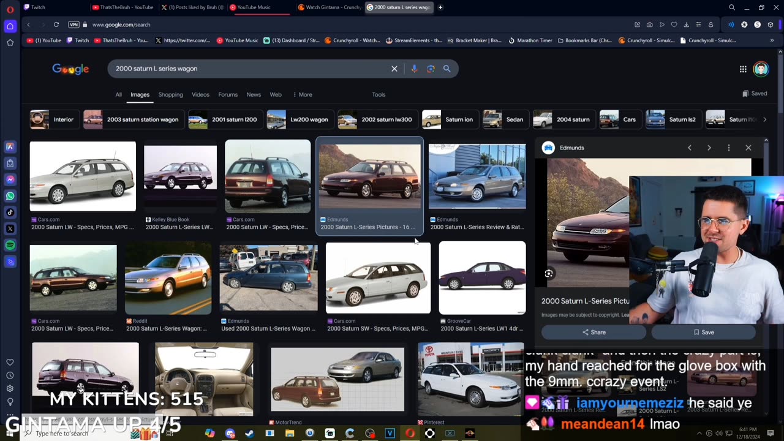Open the downloads icon
The height and width of the screenshot is (441, 784).
pyautogui.click(x=686, y=24)
